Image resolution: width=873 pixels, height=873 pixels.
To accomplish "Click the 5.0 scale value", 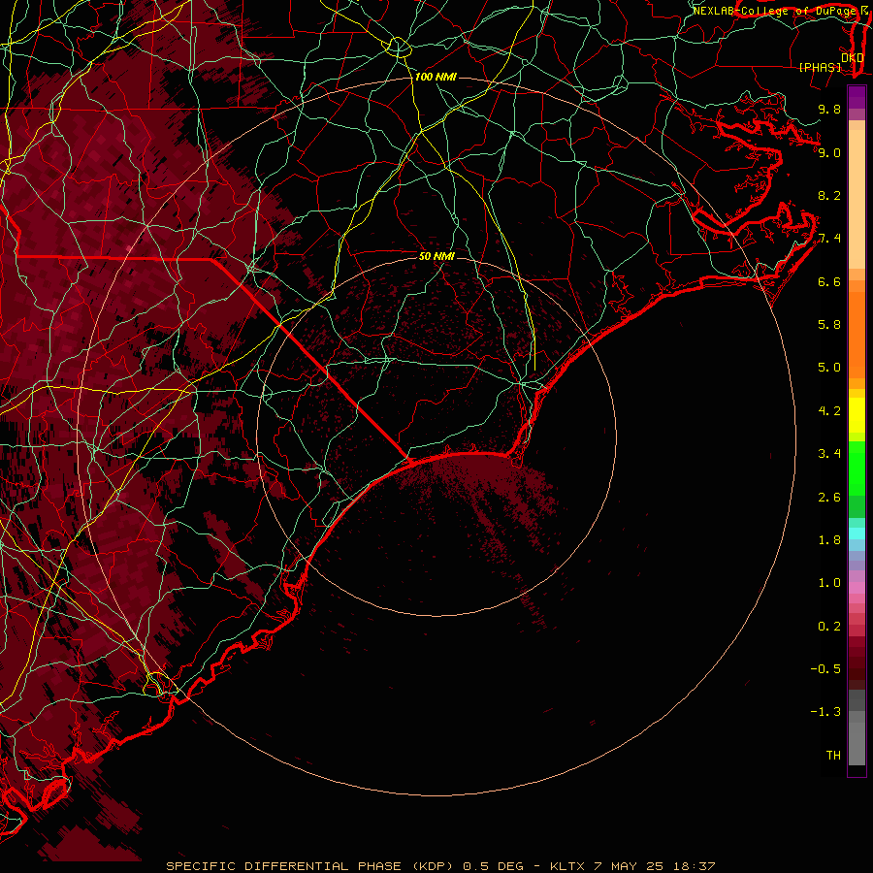I will [829, 368].
